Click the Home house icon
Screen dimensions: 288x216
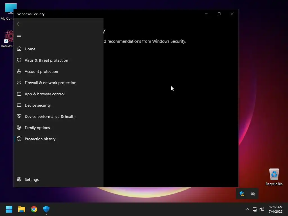[x=19, y=49]
